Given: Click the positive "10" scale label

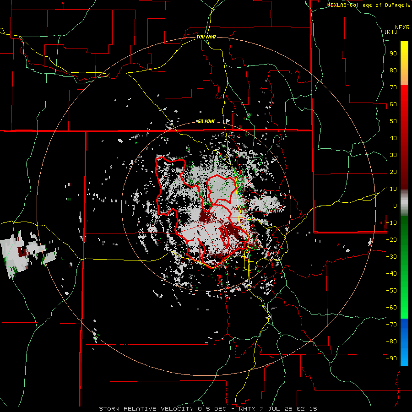Looking at the screenshot, I should pyautogui.click(x=393, y=189).
